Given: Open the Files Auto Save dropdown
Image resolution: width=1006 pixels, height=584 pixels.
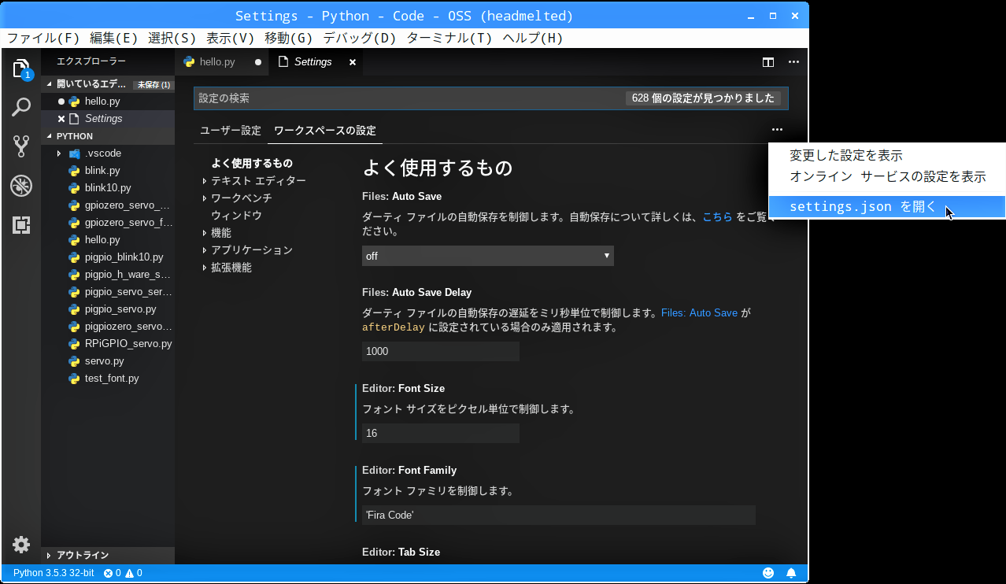Looking at the screenshot, I should (x=487, y=256).
